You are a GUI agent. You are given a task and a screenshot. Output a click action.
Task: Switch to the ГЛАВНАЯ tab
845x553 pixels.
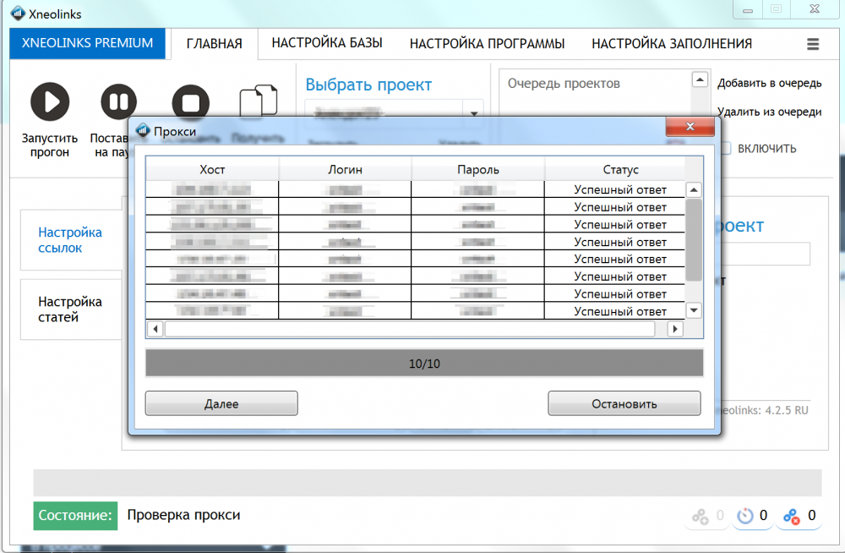[215, 44]
